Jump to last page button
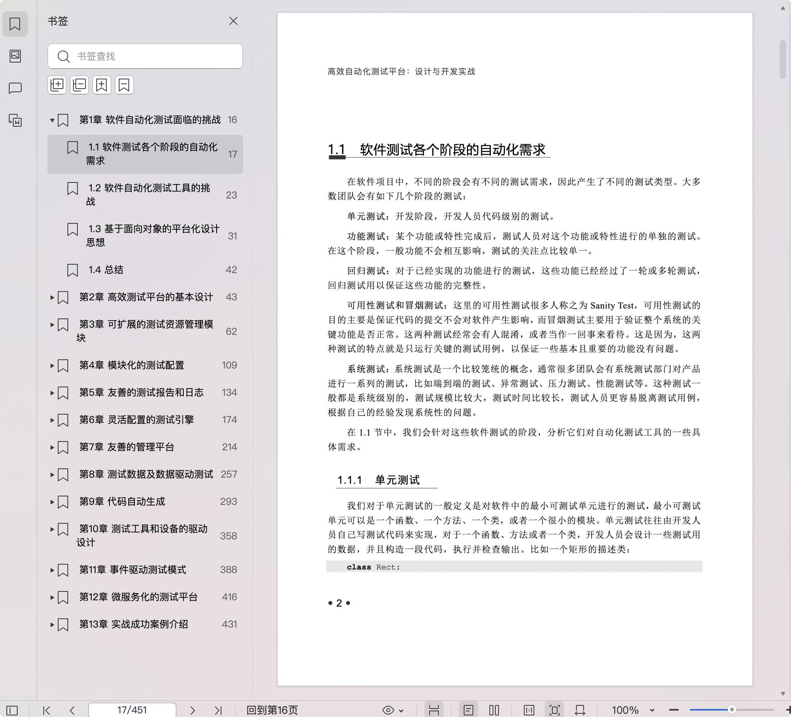The image size is (791, 717). 218,710
